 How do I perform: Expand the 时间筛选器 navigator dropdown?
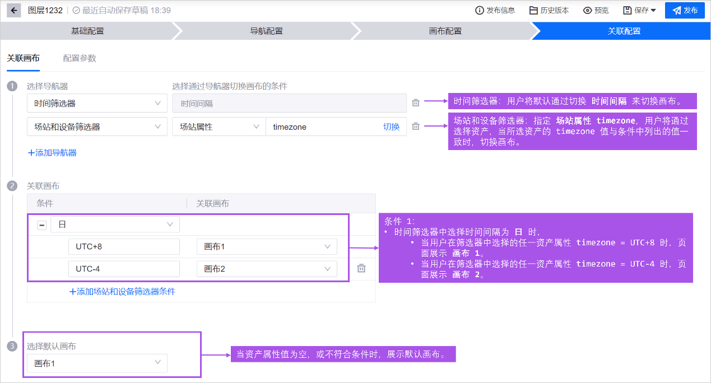click(97, 103)
